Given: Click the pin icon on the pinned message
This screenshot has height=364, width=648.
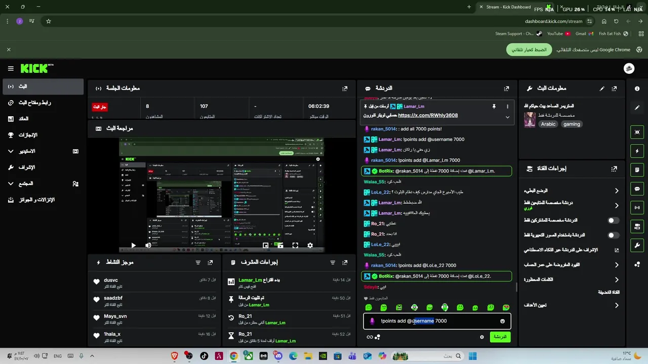Looking at the screenshot, I should point(494,107).
